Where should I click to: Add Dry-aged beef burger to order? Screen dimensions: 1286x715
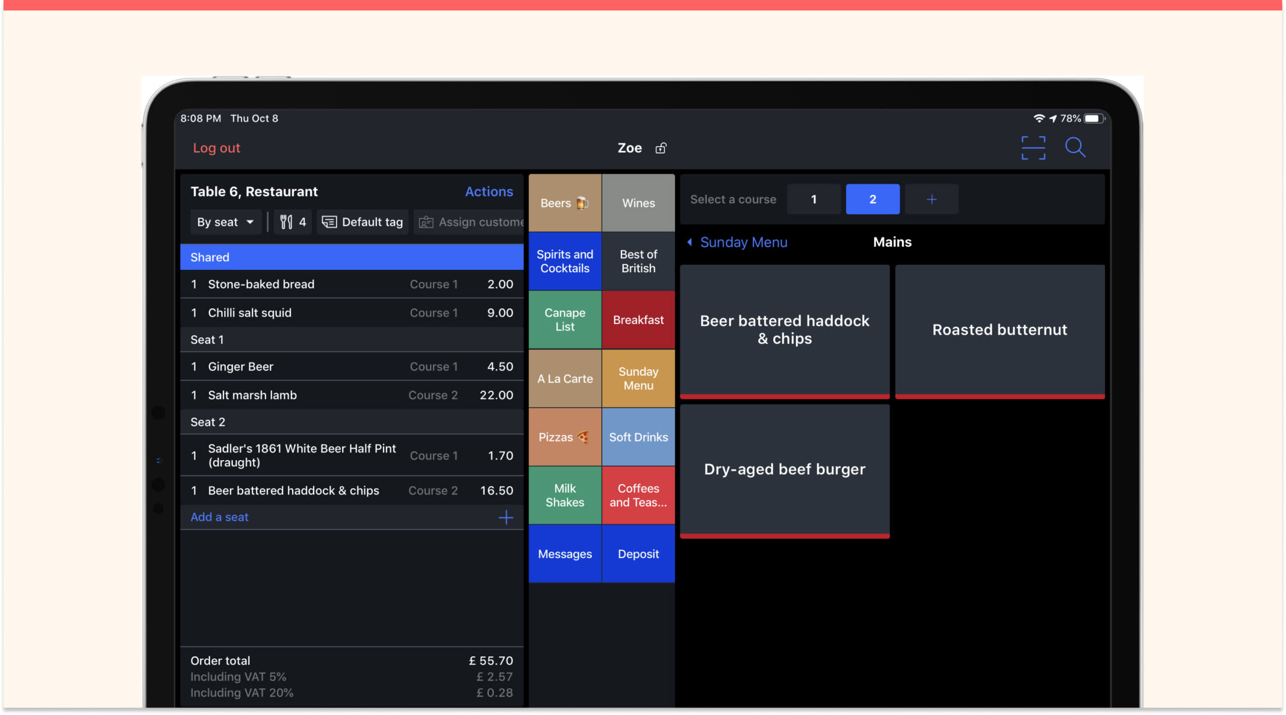point(784,469)
